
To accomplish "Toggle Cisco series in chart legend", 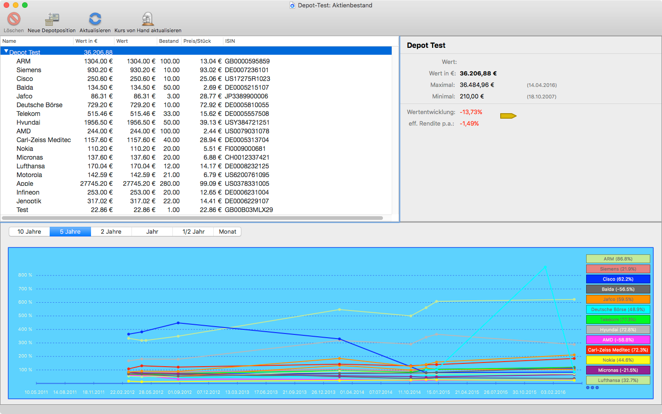I will coord(618,279).
